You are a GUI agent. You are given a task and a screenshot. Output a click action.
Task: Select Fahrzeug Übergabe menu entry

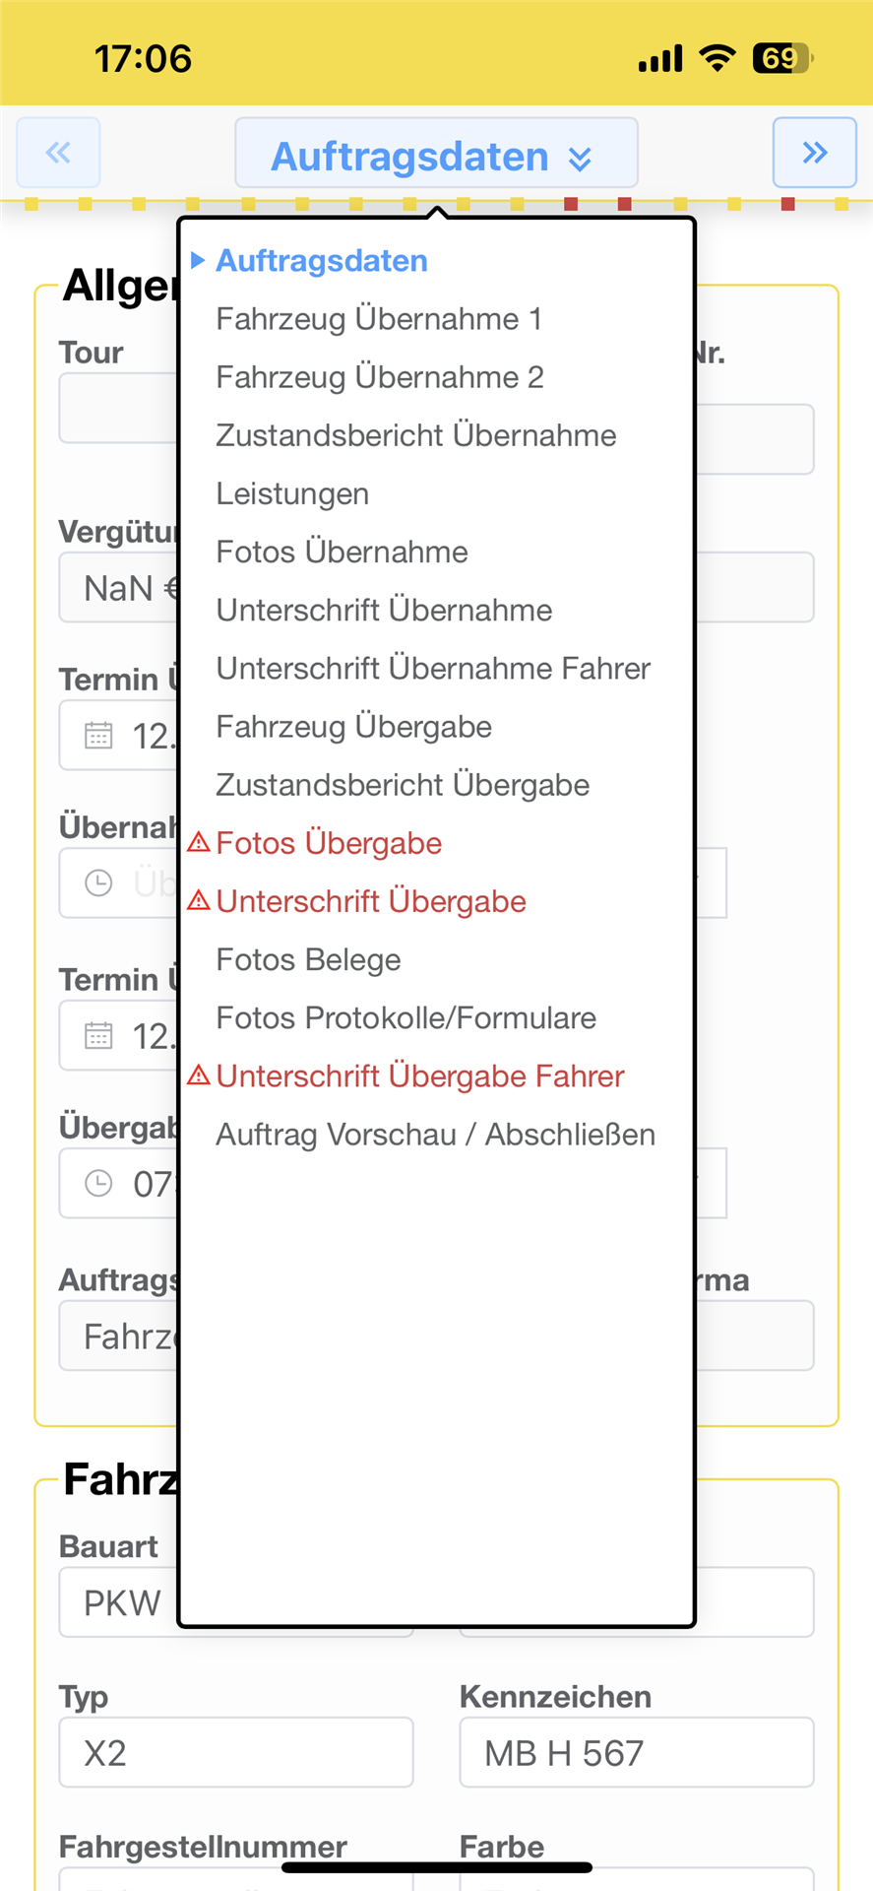tap(353, 727)
